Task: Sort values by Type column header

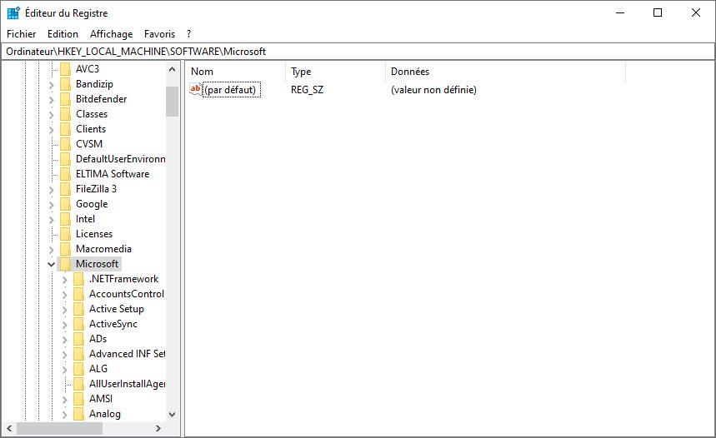Action: [336, 72]
